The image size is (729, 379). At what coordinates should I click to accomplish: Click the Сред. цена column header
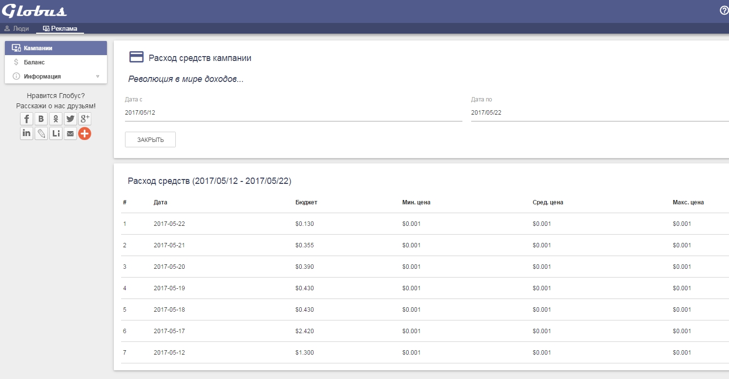548,202
